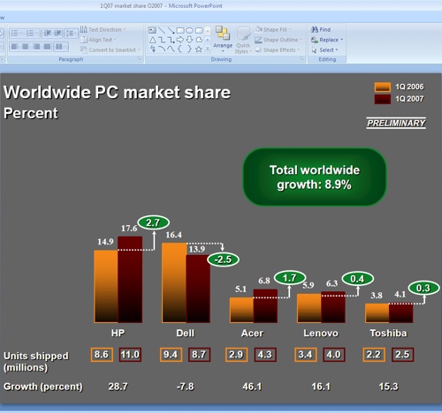Select the Arc shape
This screenshot has height=413, width=442.
pos(162,49)
